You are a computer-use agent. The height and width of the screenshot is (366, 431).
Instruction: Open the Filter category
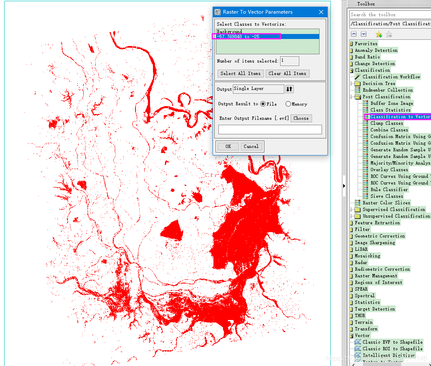tap(362, 229)
